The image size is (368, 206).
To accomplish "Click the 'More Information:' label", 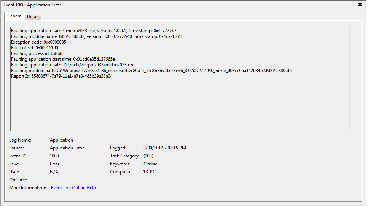I will tap(27, 188).
